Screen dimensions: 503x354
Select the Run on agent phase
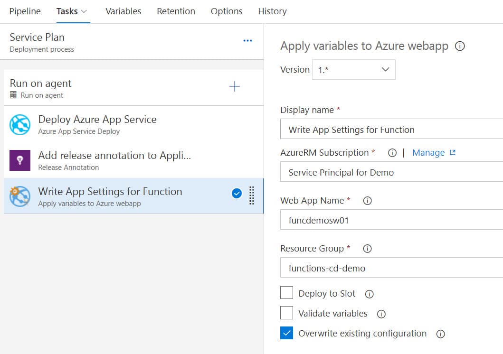pyautogui.click(x=133, y=88)
